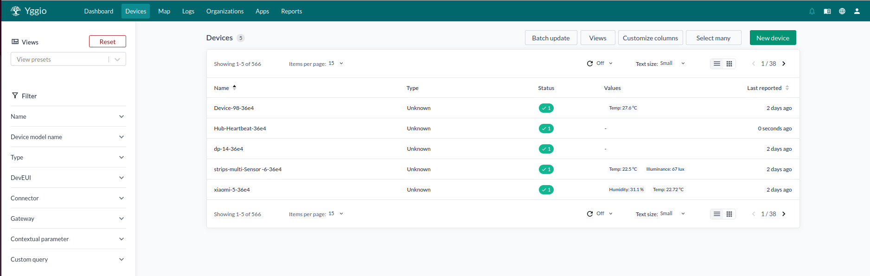Click 'Illuminance: 67 lux' value chip
This screenshot has width=870, height=276.
pyautogui.click(x=665, y=169)
